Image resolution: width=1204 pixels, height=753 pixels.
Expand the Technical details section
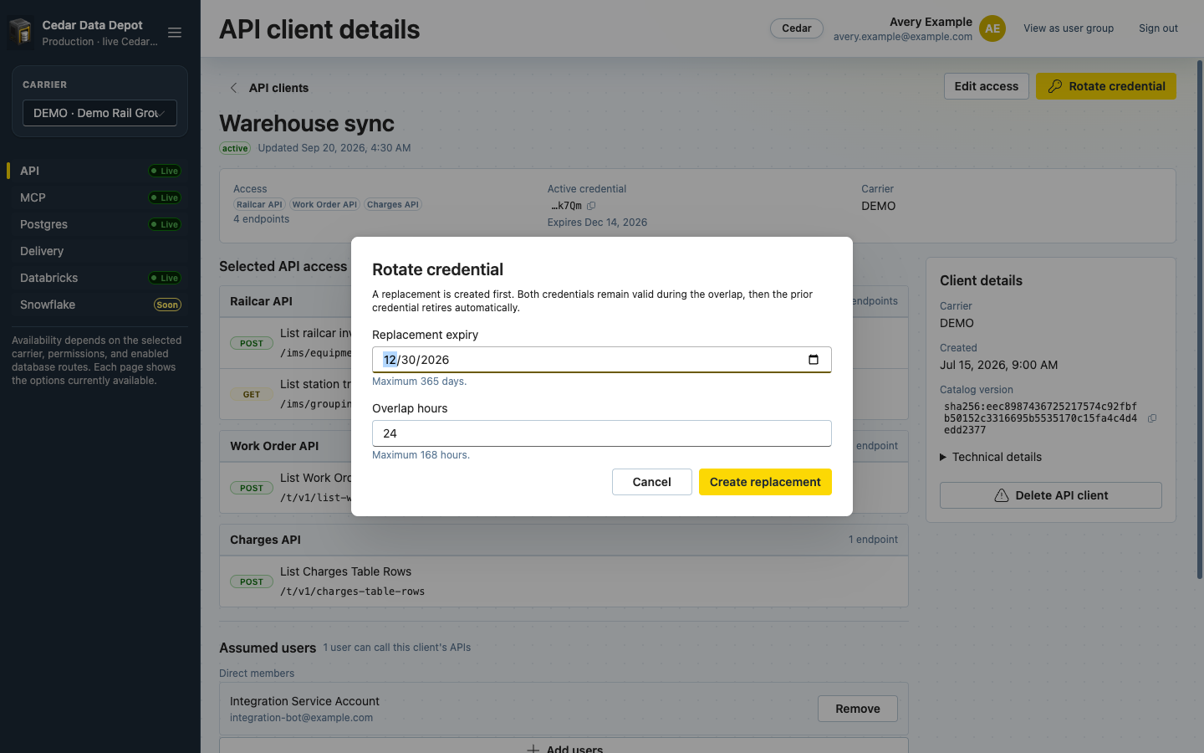[991, 457]
